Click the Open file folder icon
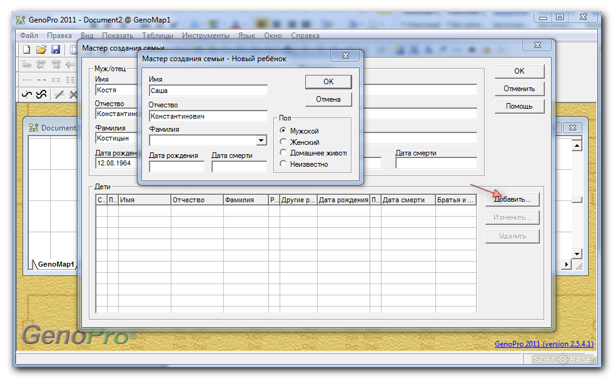The height and width of the screenshot is (379, 613). click(x=41, y=49)
